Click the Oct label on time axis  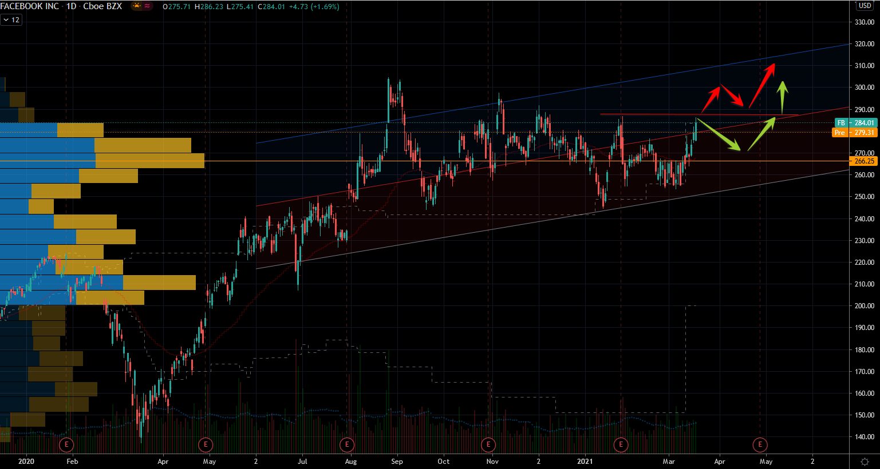coord(443,461)
